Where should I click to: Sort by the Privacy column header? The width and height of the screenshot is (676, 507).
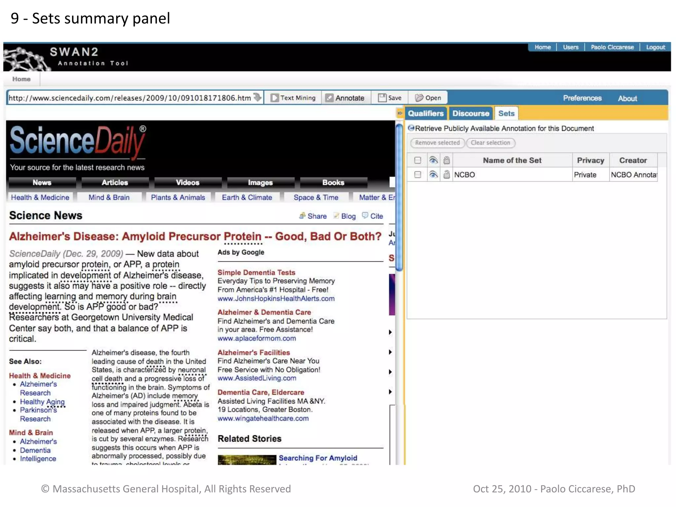point(590,160)
